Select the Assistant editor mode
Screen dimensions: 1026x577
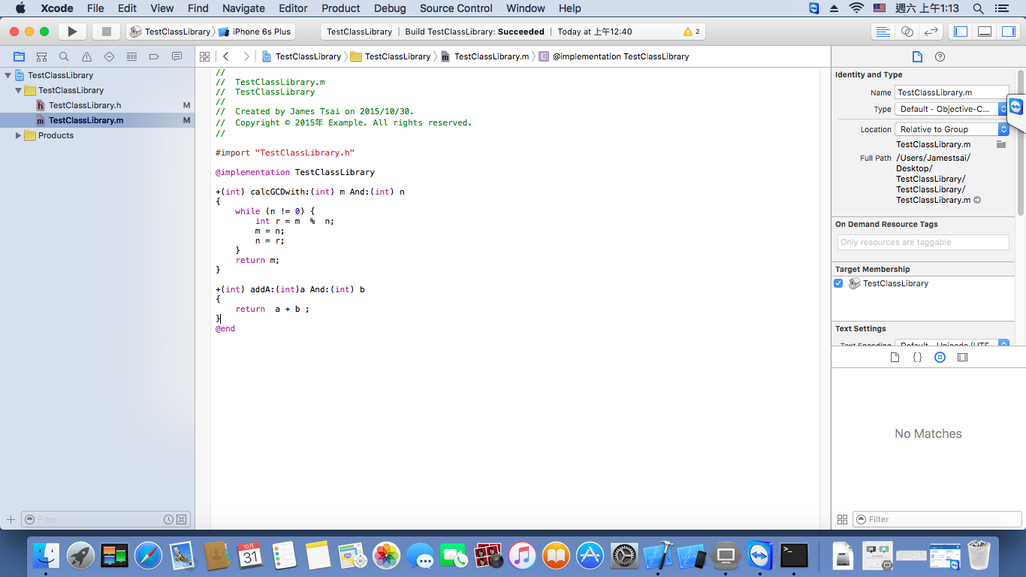coord(907,32)
